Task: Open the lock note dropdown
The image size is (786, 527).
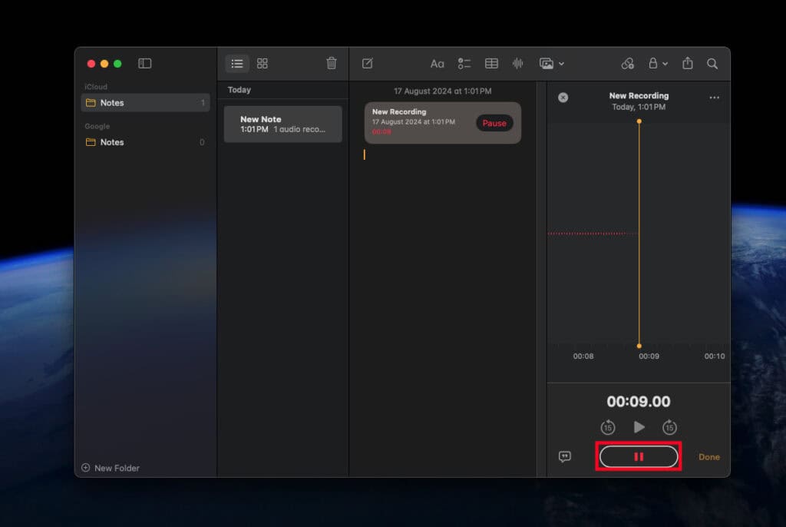Action: pos(657,64)
